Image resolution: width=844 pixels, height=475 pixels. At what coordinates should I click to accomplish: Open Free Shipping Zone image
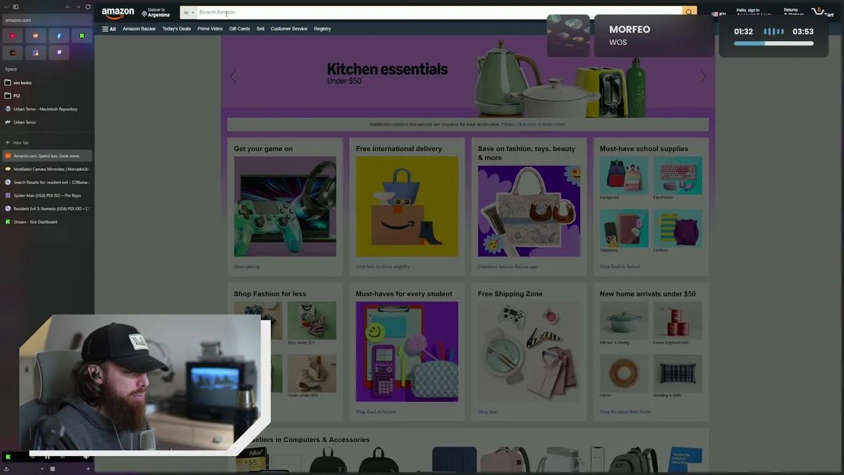tap(529, 352)
